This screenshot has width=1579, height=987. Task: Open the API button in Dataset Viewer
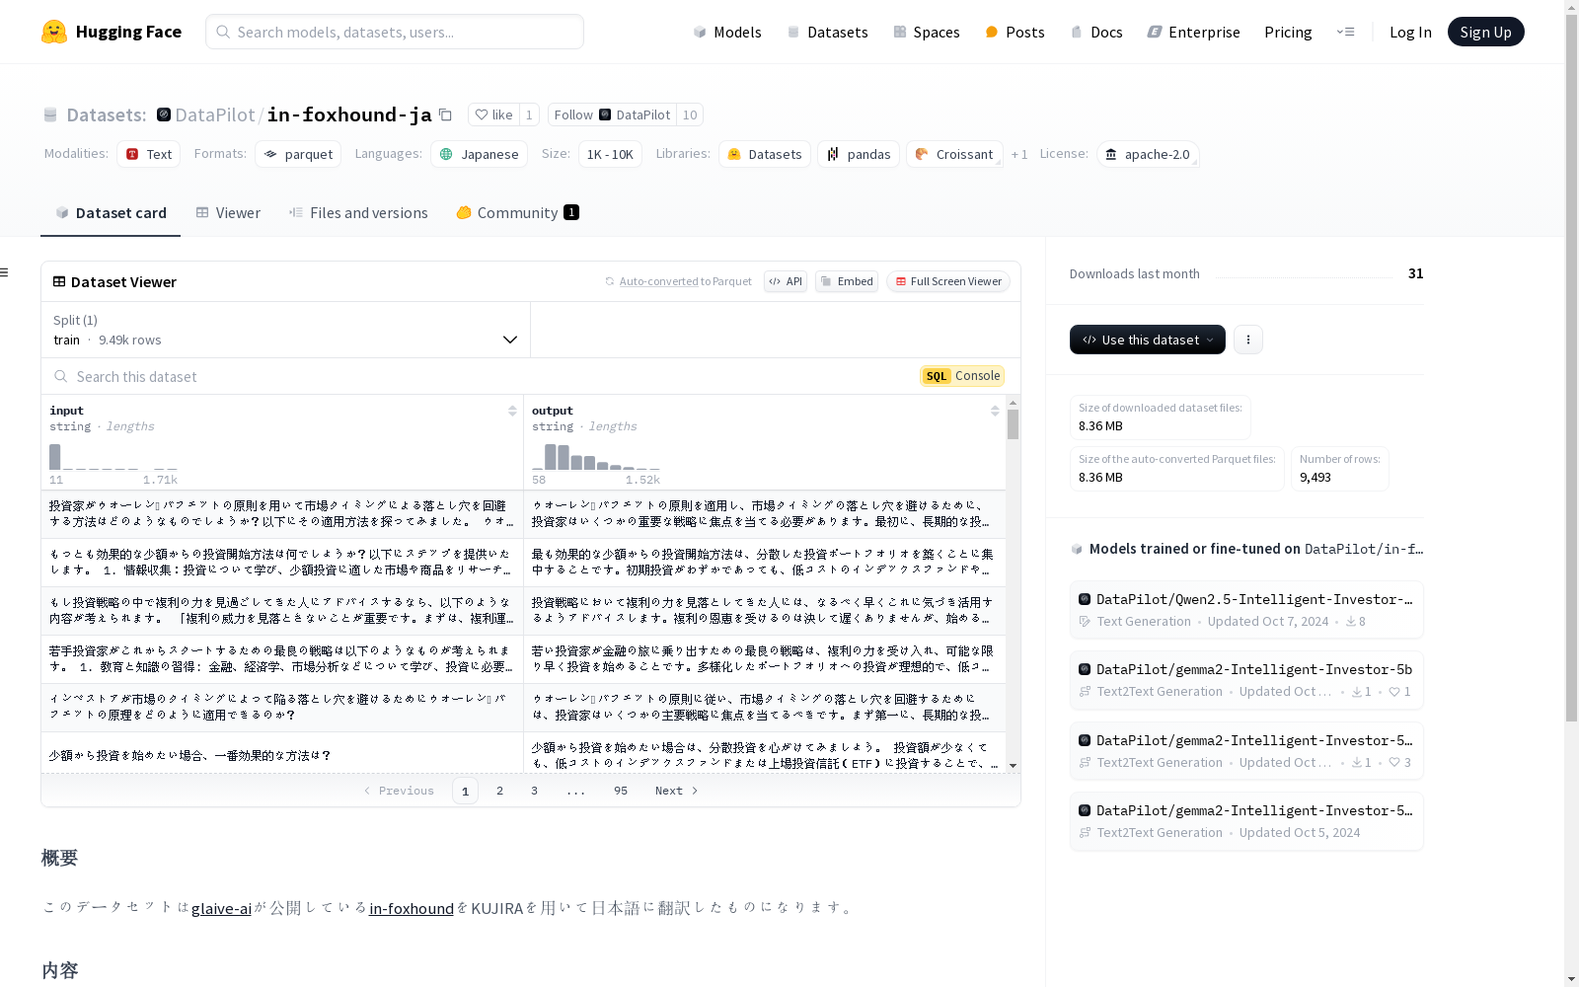click(x=786, y=281)
